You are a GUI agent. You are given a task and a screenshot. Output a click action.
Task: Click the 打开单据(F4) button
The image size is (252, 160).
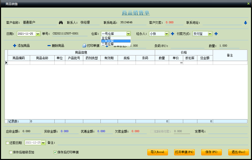[x=184, y=152]
